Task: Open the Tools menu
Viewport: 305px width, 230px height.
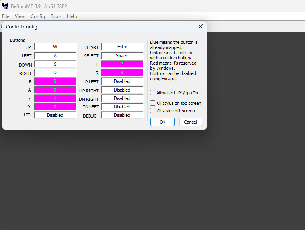Action: coord(56,16)
